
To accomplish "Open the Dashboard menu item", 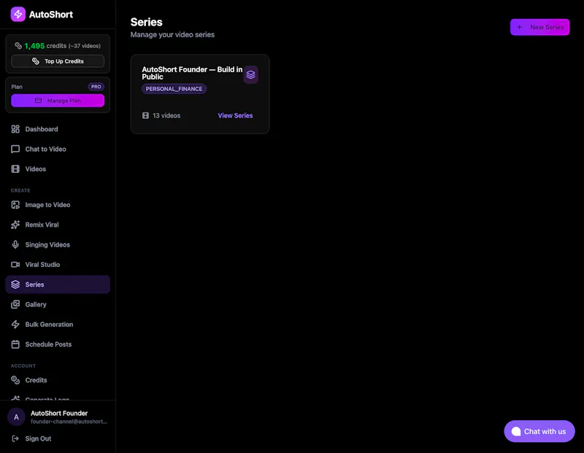I will pos(58,129).
